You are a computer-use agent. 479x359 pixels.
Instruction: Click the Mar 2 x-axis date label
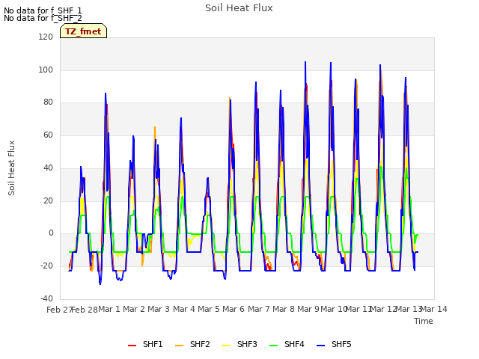(x=134, y=309)
